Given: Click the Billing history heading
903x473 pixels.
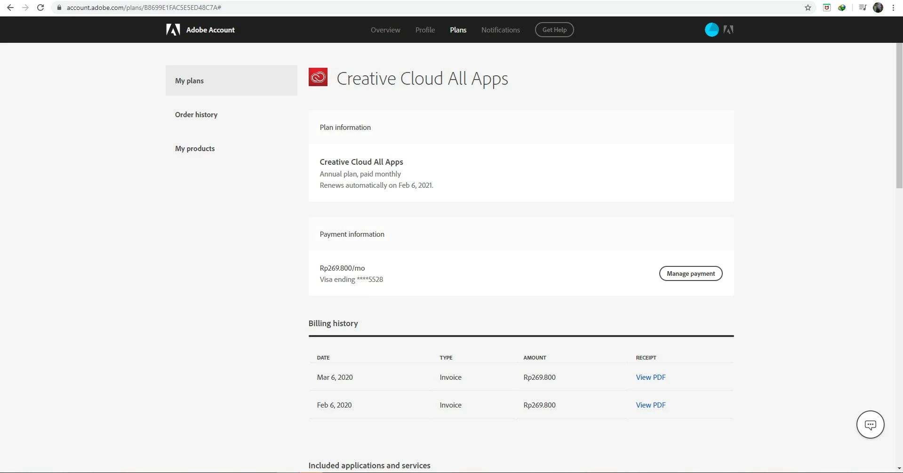Looking at the screenshot, I should (x=333, y=323).
